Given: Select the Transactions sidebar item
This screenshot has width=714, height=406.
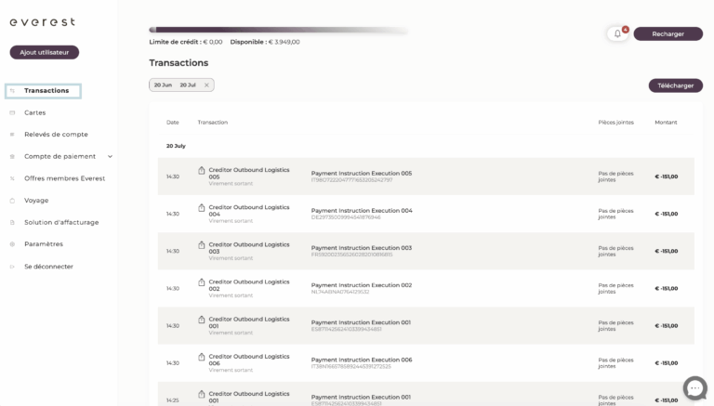Looking at the screenshot, I should click(x=44, y=91).
